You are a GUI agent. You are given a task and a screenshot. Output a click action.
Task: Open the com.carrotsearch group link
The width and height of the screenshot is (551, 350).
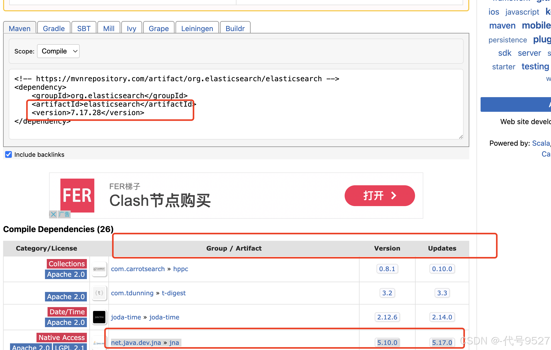(x=138, y=269)
